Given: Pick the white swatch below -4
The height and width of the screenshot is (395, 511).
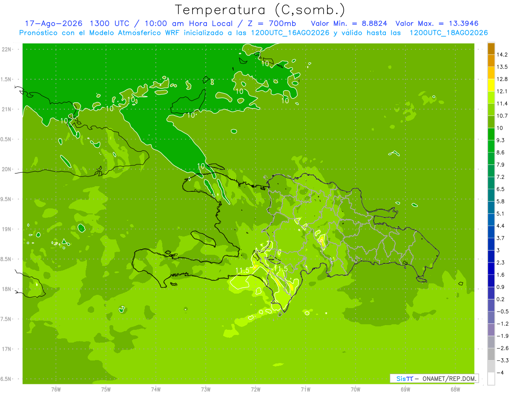Looking at the screenshot, I should coord(491,379).
